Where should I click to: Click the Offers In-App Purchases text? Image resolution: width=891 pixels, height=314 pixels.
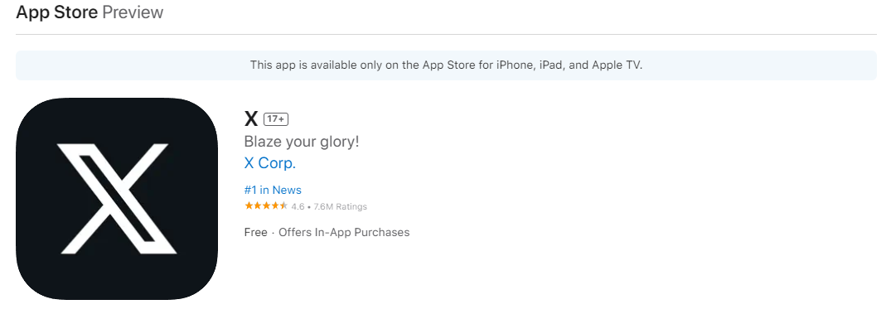click(x=344, y=232)
